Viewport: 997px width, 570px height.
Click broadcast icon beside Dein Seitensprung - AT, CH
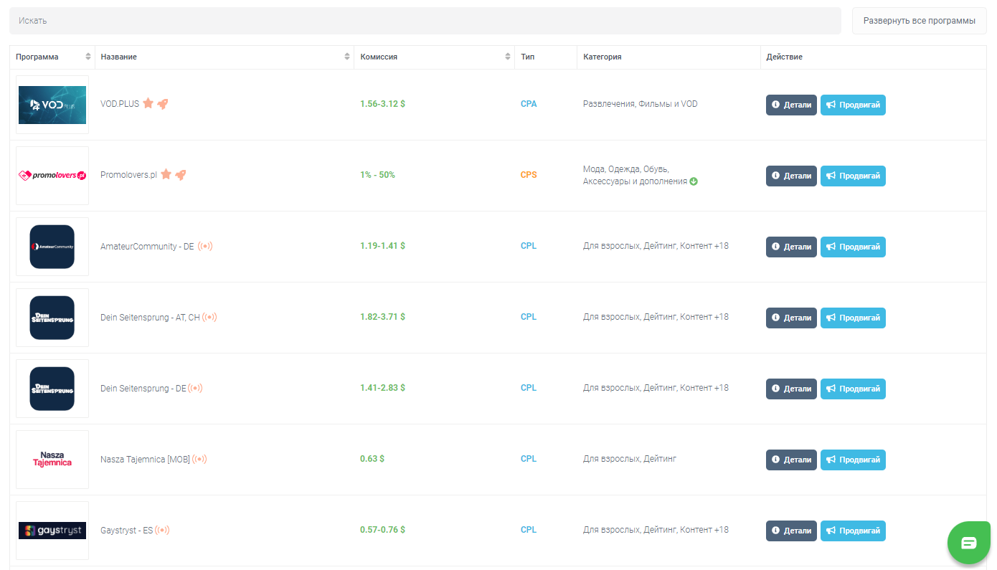point(209,317)
